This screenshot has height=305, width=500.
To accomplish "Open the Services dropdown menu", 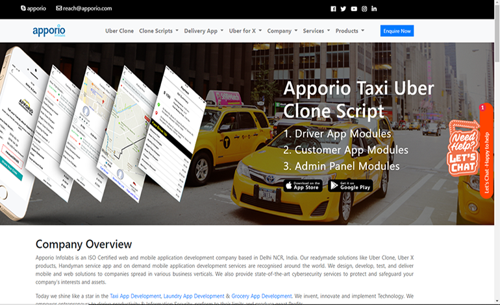I will click(x=316, y=31).
